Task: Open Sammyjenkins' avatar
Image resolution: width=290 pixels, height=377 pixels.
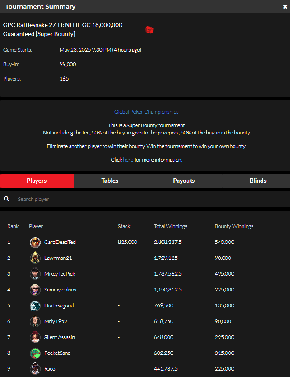Action: (35, 290)
